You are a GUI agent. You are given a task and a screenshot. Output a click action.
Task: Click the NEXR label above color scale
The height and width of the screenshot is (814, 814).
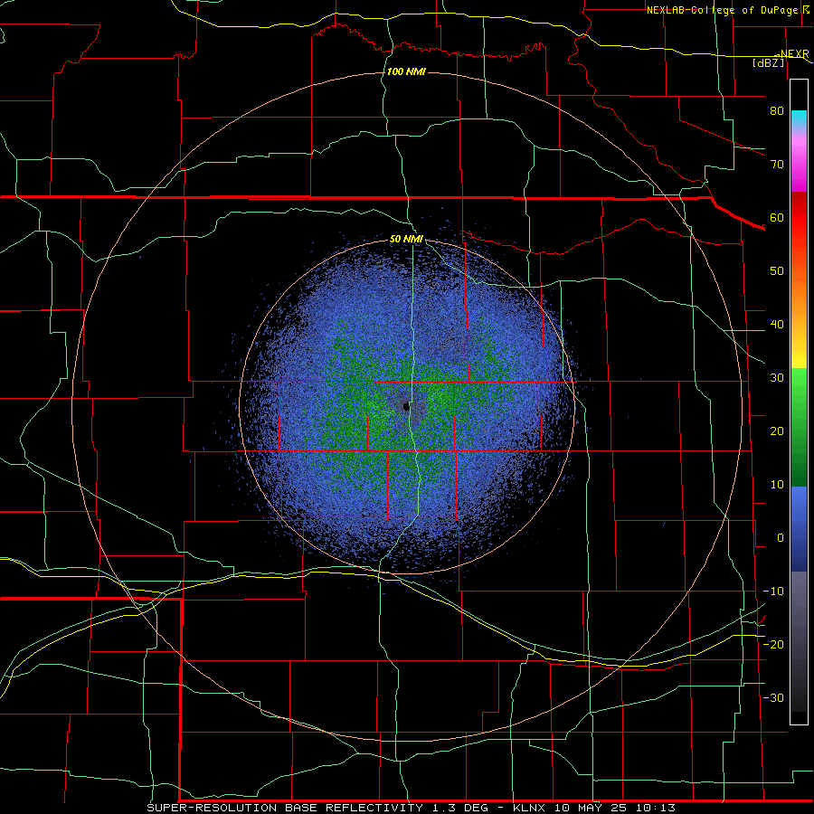[794, 54]
